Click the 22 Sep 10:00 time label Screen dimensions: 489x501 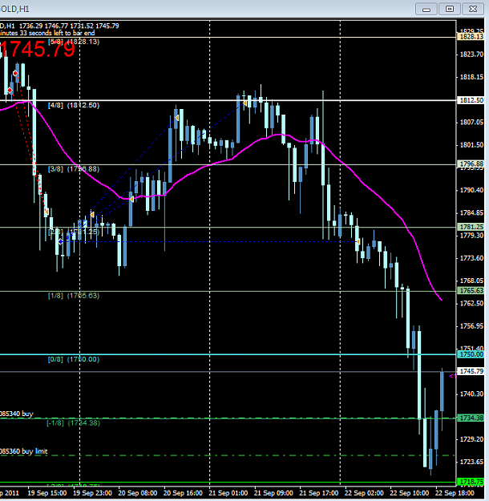click(410, 493)
